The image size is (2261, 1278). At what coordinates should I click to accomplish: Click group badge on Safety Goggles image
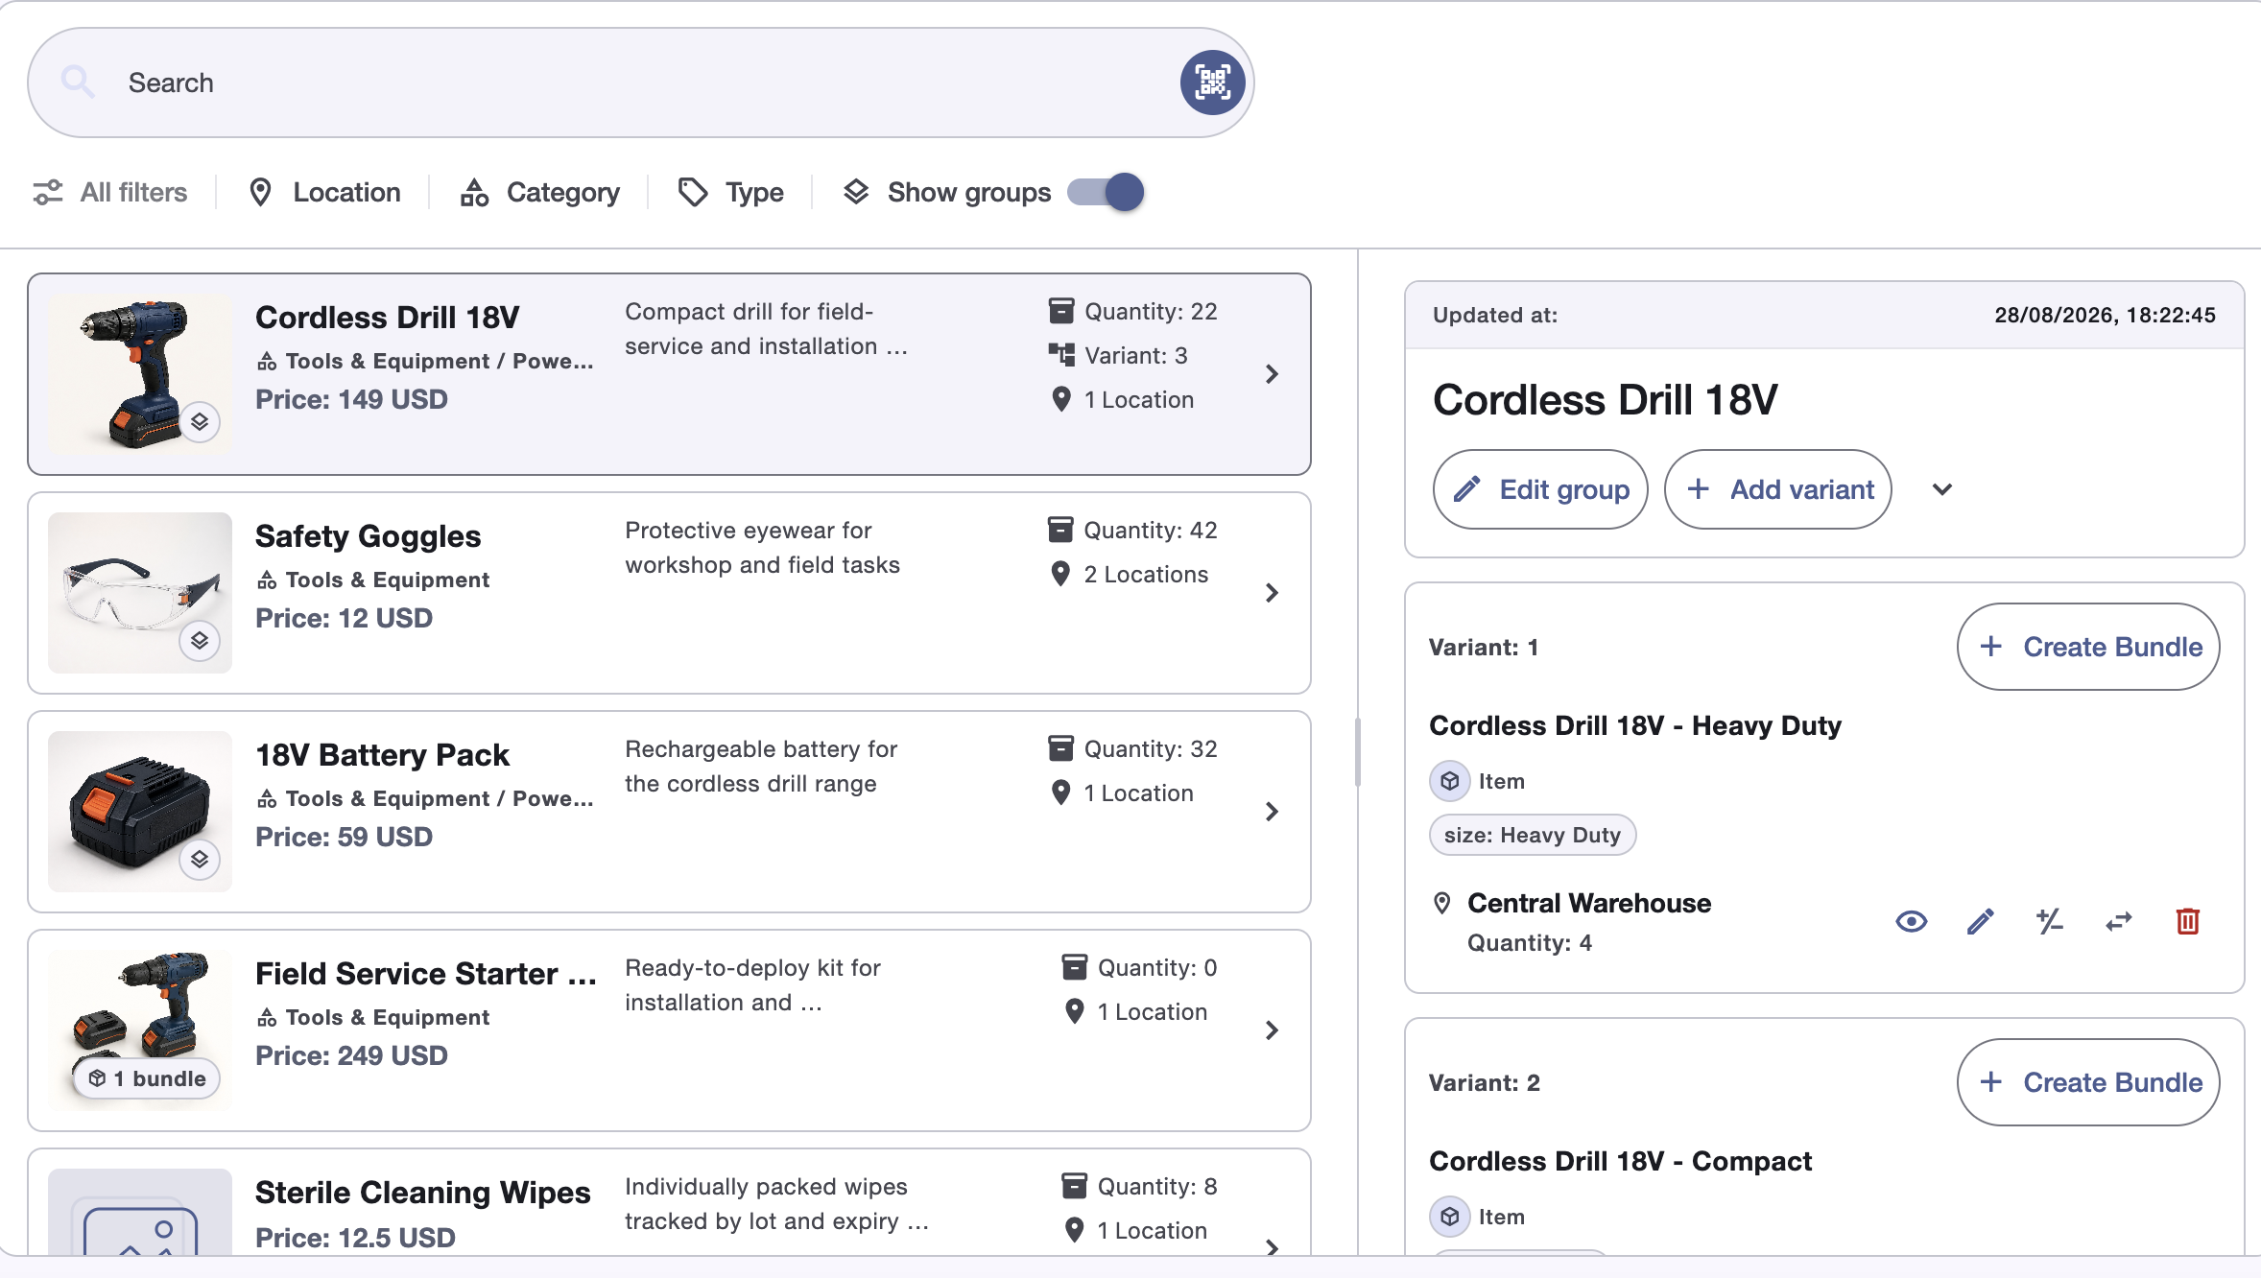200,640
